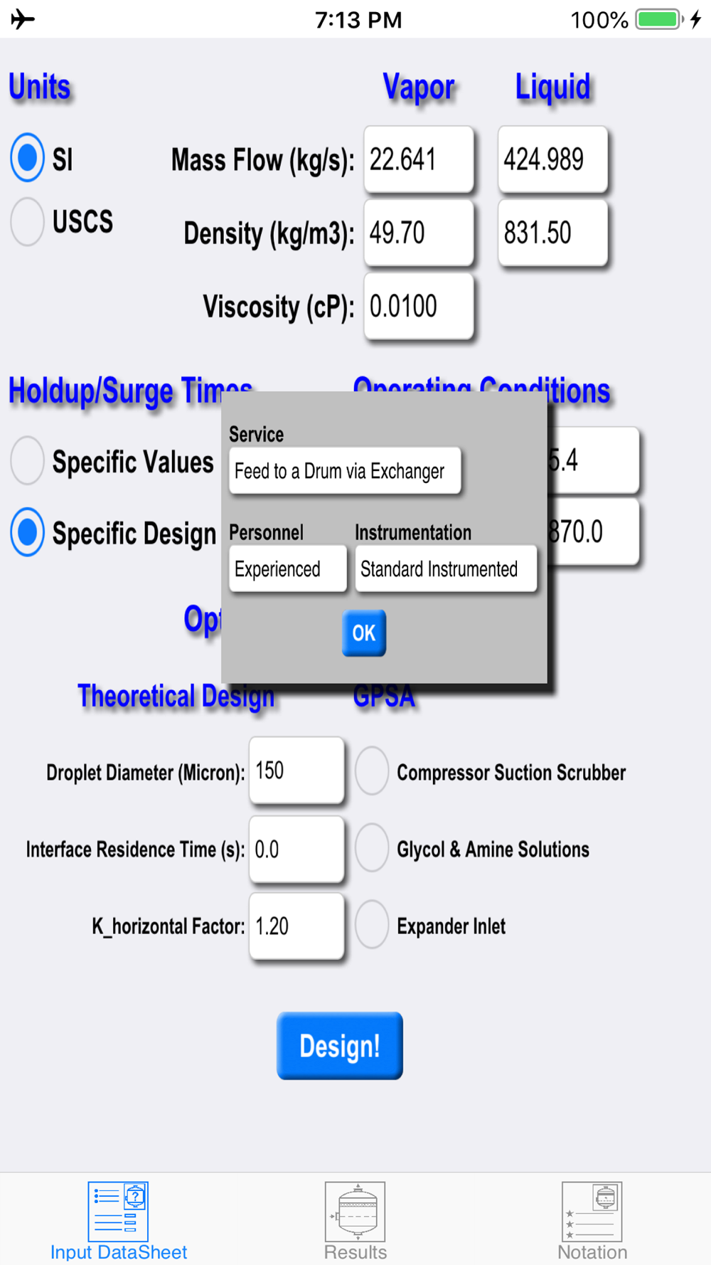The width and height of the screenshot is (711, 1265).
Task: Open the Instrumentation Standard Instrumented dropdown
Action: 446,568
